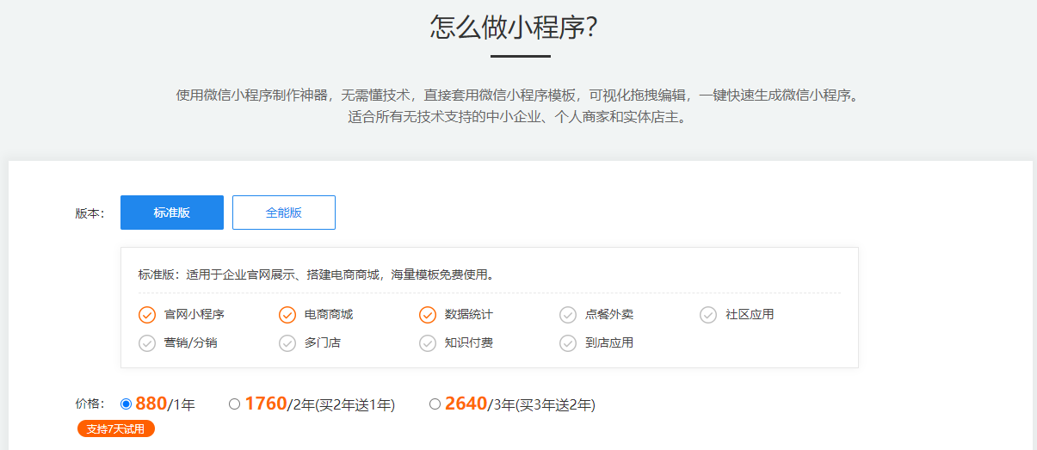Image resolution: width=1037 pixels, height=450 pixels.
Task: Pick the 2640/3年 price radio option
Action: (435, 404)
